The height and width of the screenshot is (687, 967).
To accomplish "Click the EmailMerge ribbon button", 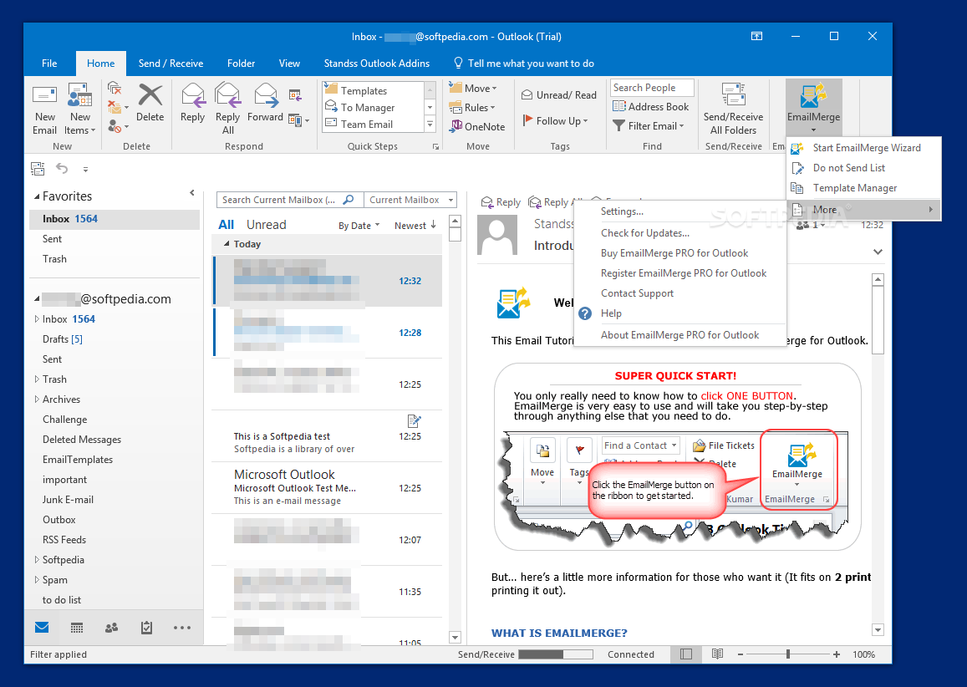I will (813, 105).
